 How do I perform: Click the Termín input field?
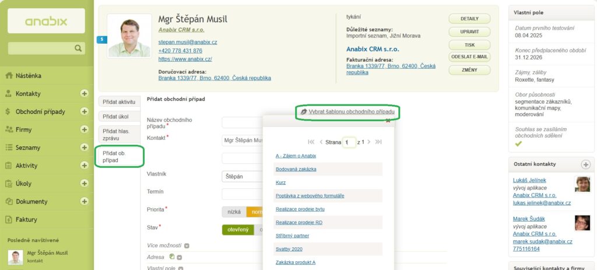[243, 194]
